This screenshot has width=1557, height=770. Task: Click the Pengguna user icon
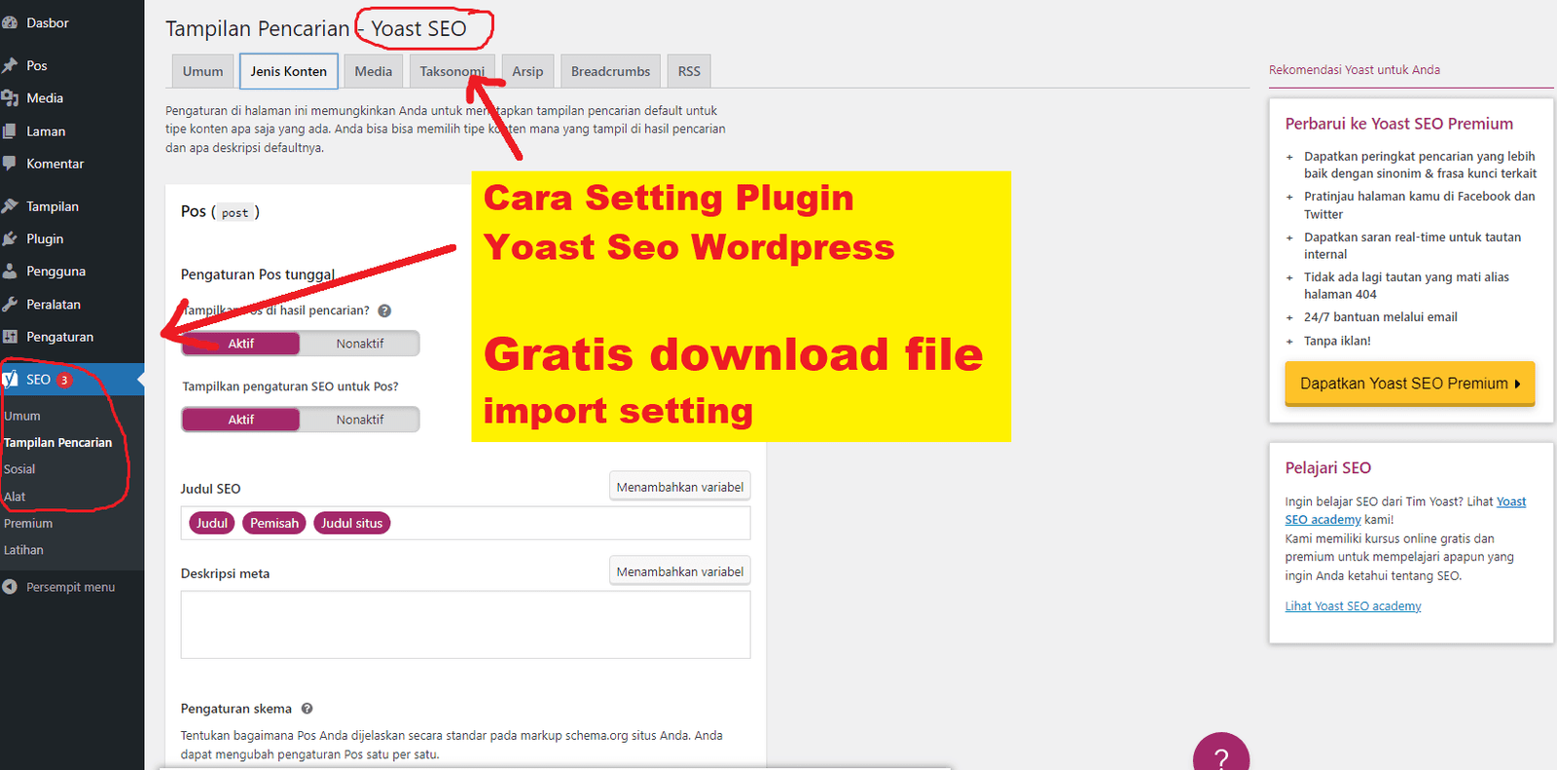click(10, 272)
